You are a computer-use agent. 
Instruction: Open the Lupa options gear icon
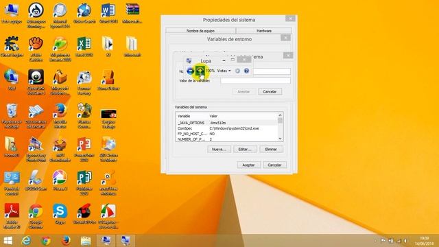tap(237, 71)
